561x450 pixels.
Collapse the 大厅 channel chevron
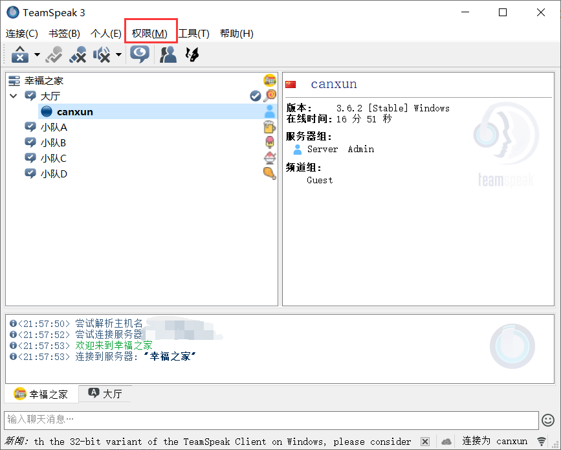(14, 96)
